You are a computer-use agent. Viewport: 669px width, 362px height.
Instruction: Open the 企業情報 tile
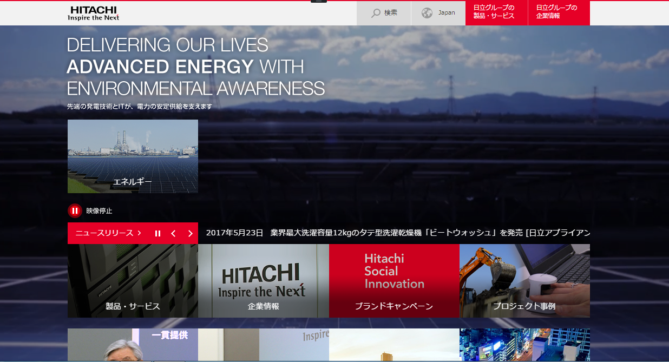pyautogui.click(x=264, y=281)
